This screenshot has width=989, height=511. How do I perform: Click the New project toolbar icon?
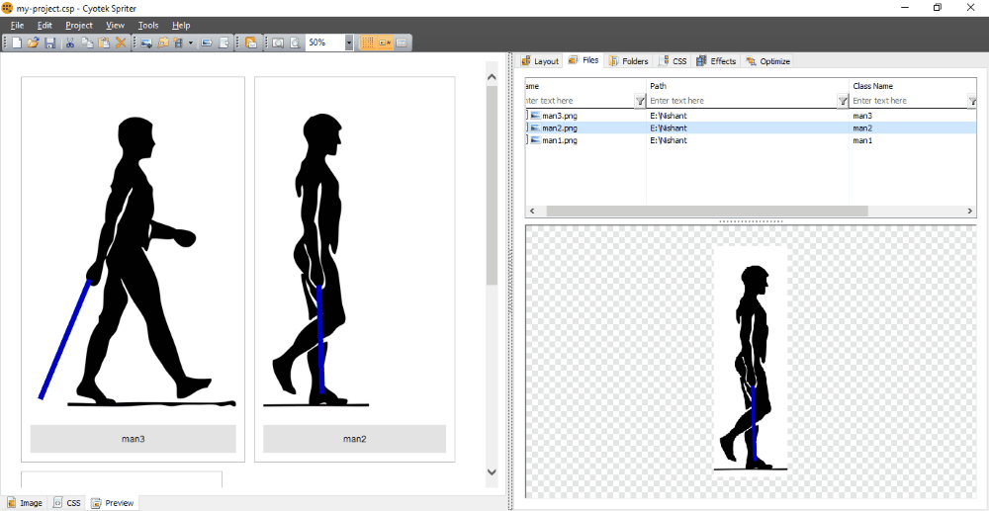tap(17, 43)
